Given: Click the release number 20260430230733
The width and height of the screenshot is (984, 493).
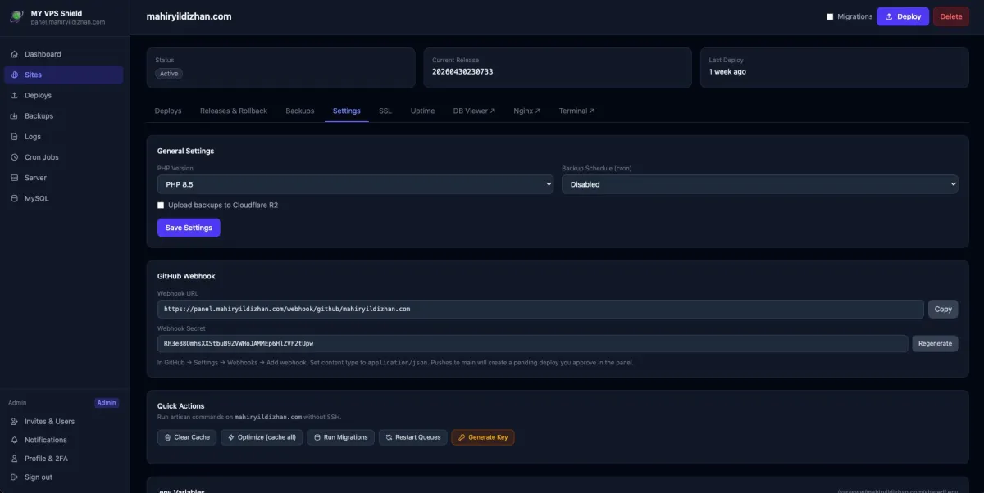Looking at the screenshot, I should 462,72.
